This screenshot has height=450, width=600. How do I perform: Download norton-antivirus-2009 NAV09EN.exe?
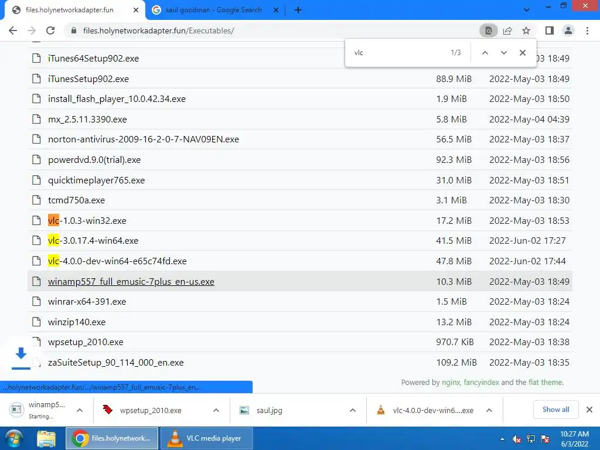coord(144,139)
